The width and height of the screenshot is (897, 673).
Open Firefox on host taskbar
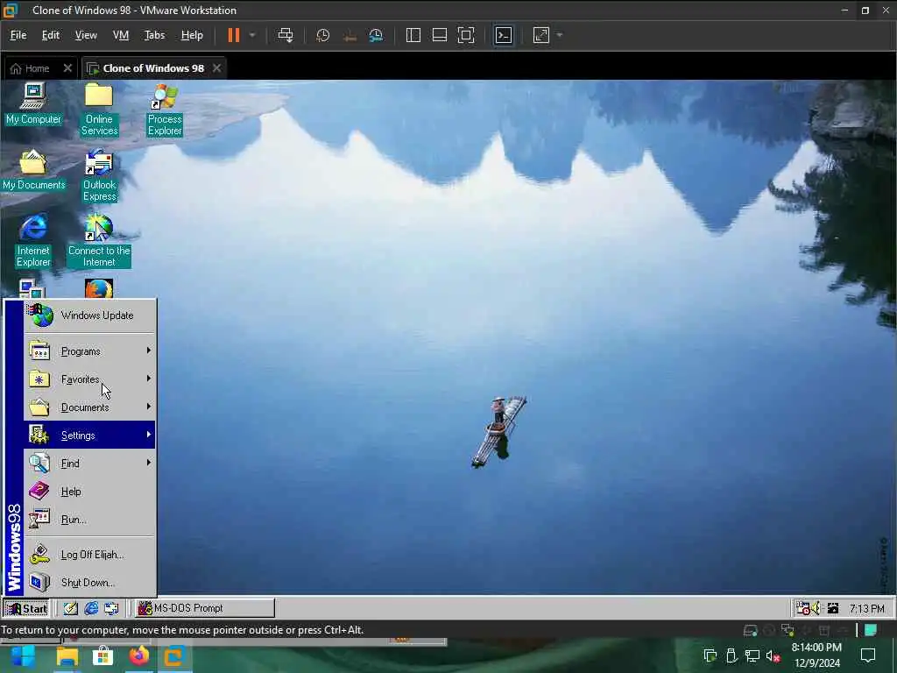pyautogui.click(x=139, y=655)
